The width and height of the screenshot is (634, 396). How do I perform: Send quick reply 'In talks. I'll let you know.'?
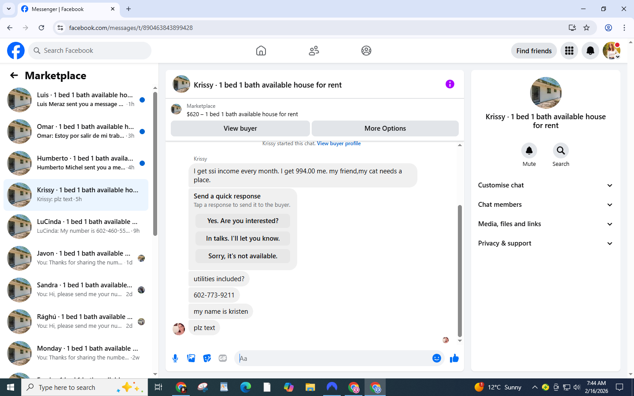coord(243,238)
